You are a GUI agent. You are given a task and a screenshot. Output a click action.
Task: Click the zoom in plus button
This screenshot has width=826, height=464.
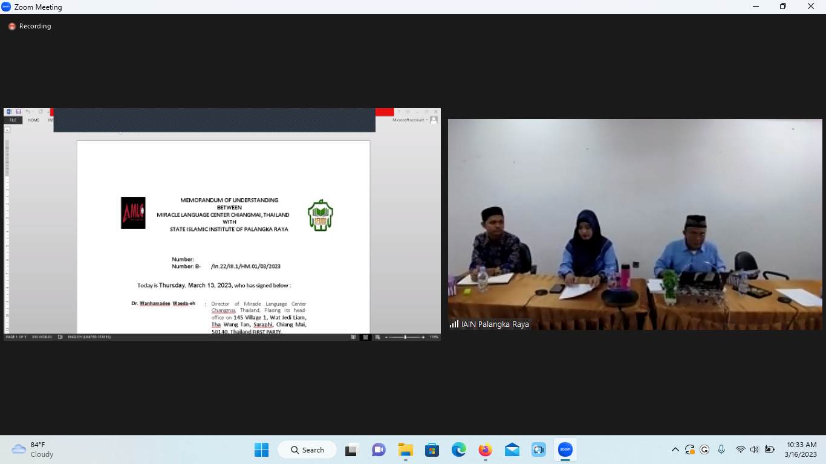point(423,337)
